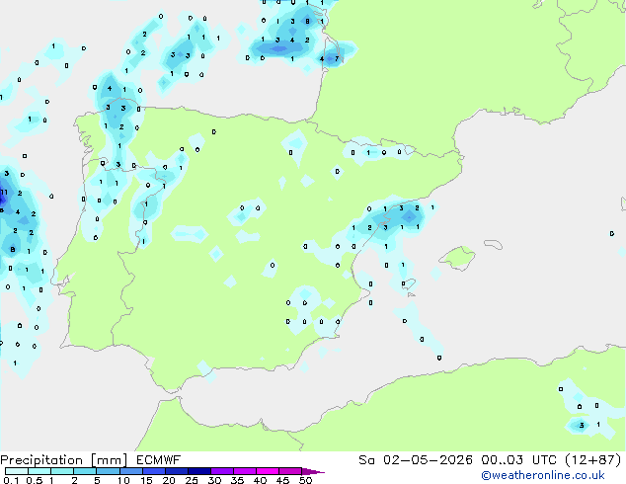This screenshot has width=626, height=484.
Task: Select the 45 to 50 mm legend swatch
Action: [290, 471]
